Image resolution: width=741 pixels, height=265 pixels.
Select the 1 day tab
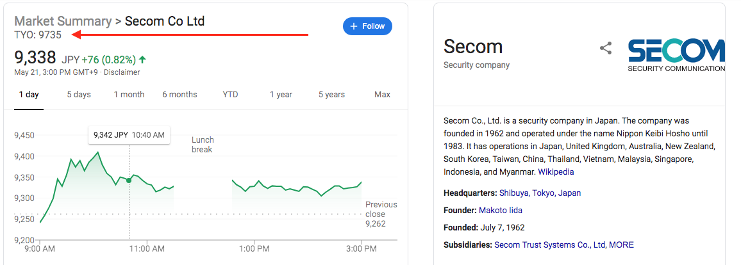coord(29,94)
